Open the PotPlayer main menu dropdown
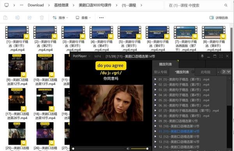The height and width of the screenshot is (151, 234). point(82,56)
